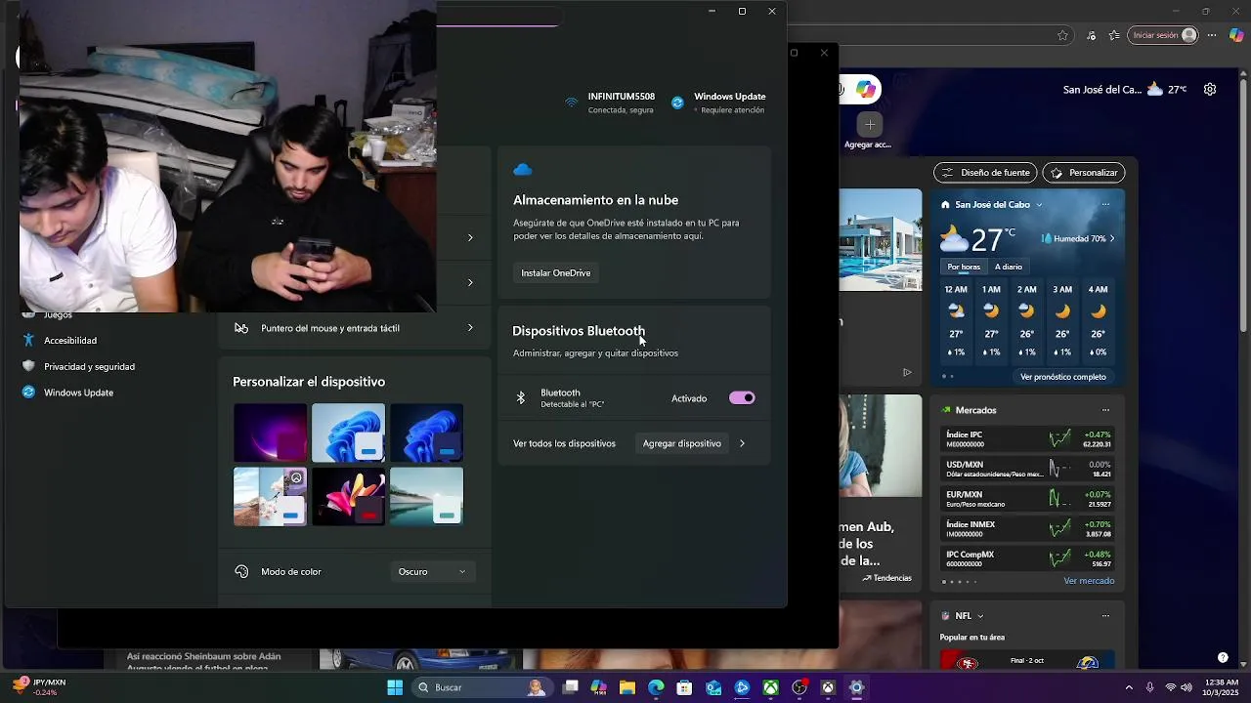Image resolution: width=1251 pixels, height=703 pixels.
Task: Click the Bluetooth symbol icon
Action: (x=521, y=398)
